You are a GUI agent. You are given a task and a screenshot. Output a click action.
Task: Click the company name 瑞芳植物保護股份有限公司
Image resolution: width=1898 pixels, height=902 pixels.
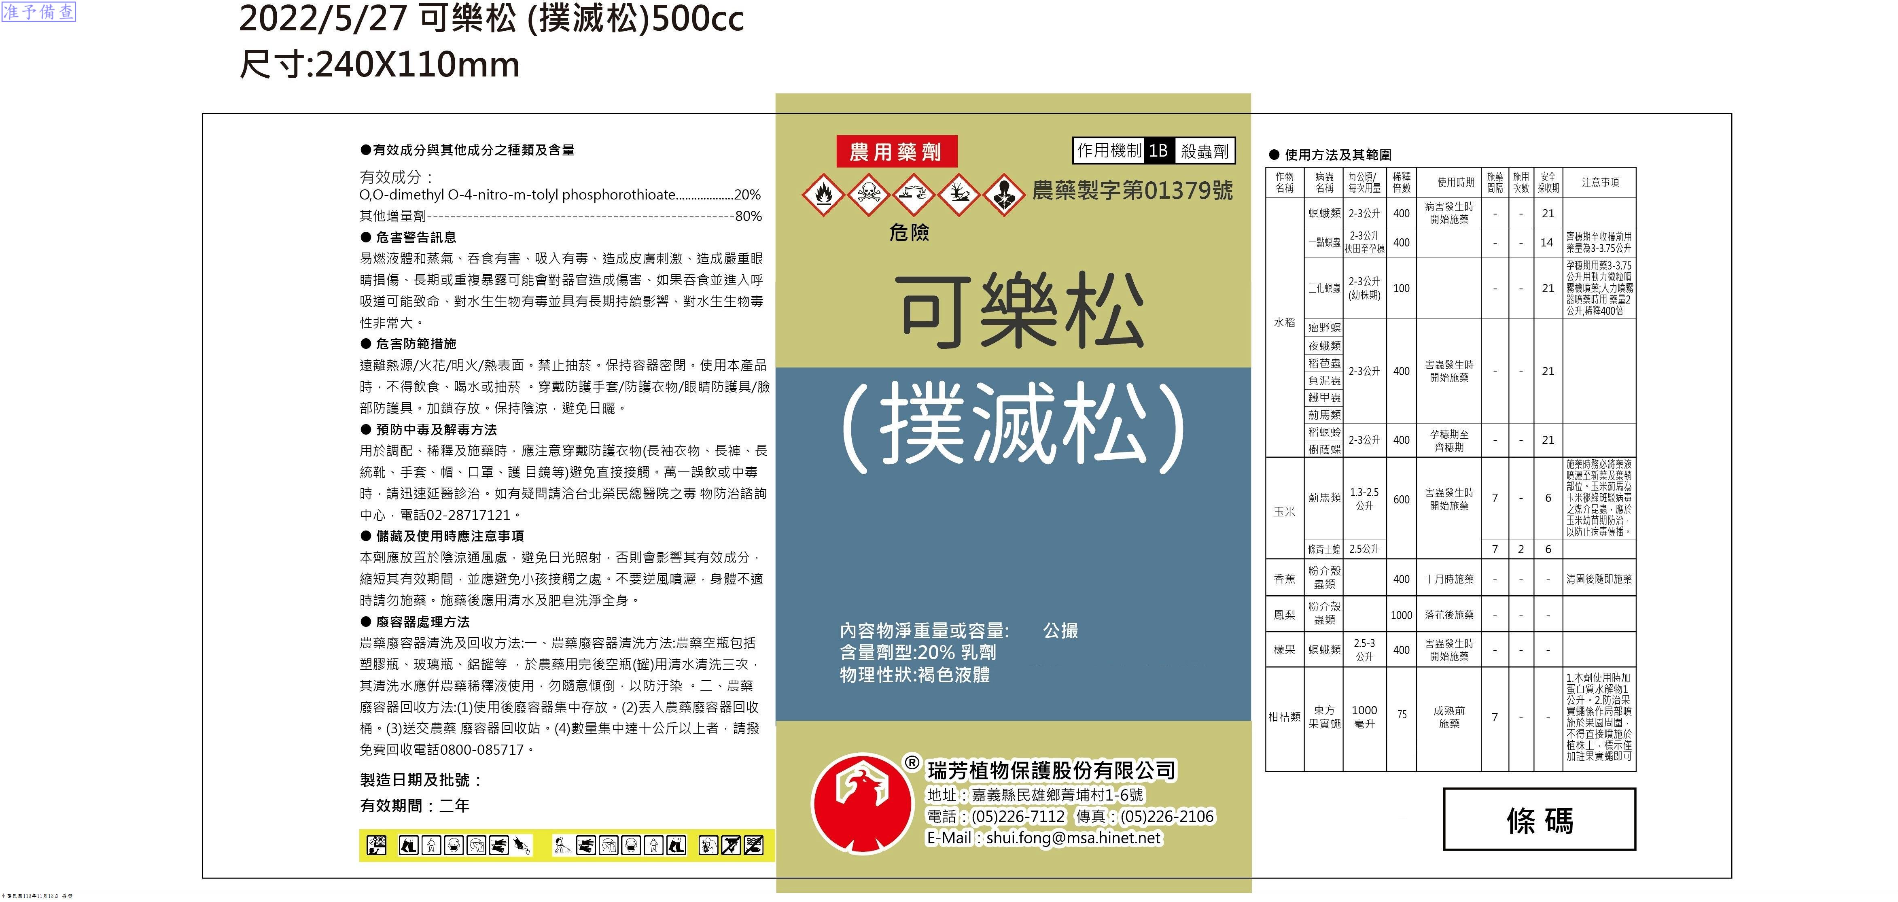click(1052, 771)
